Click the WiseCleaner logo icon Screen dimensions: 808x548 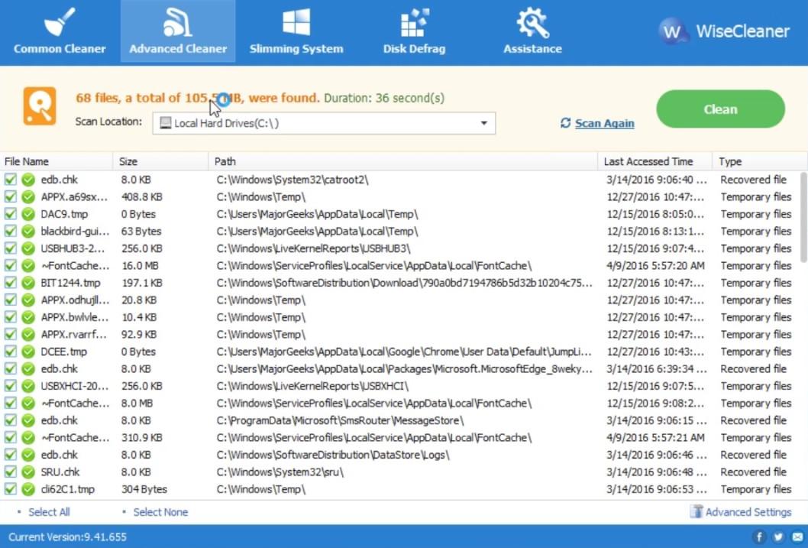point(673,31)
